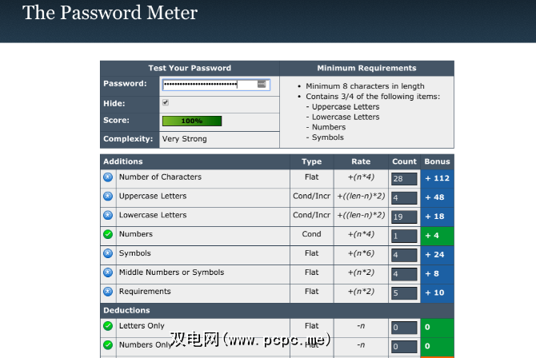Click 'The Password Meter' page title
The height and width of the screenshot is (358, 536).
(110, 13)
